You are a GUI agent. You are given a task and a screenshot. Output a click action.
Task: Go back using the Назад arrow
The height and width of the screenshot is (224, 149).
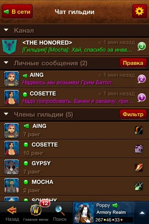[x=12, y=213]
